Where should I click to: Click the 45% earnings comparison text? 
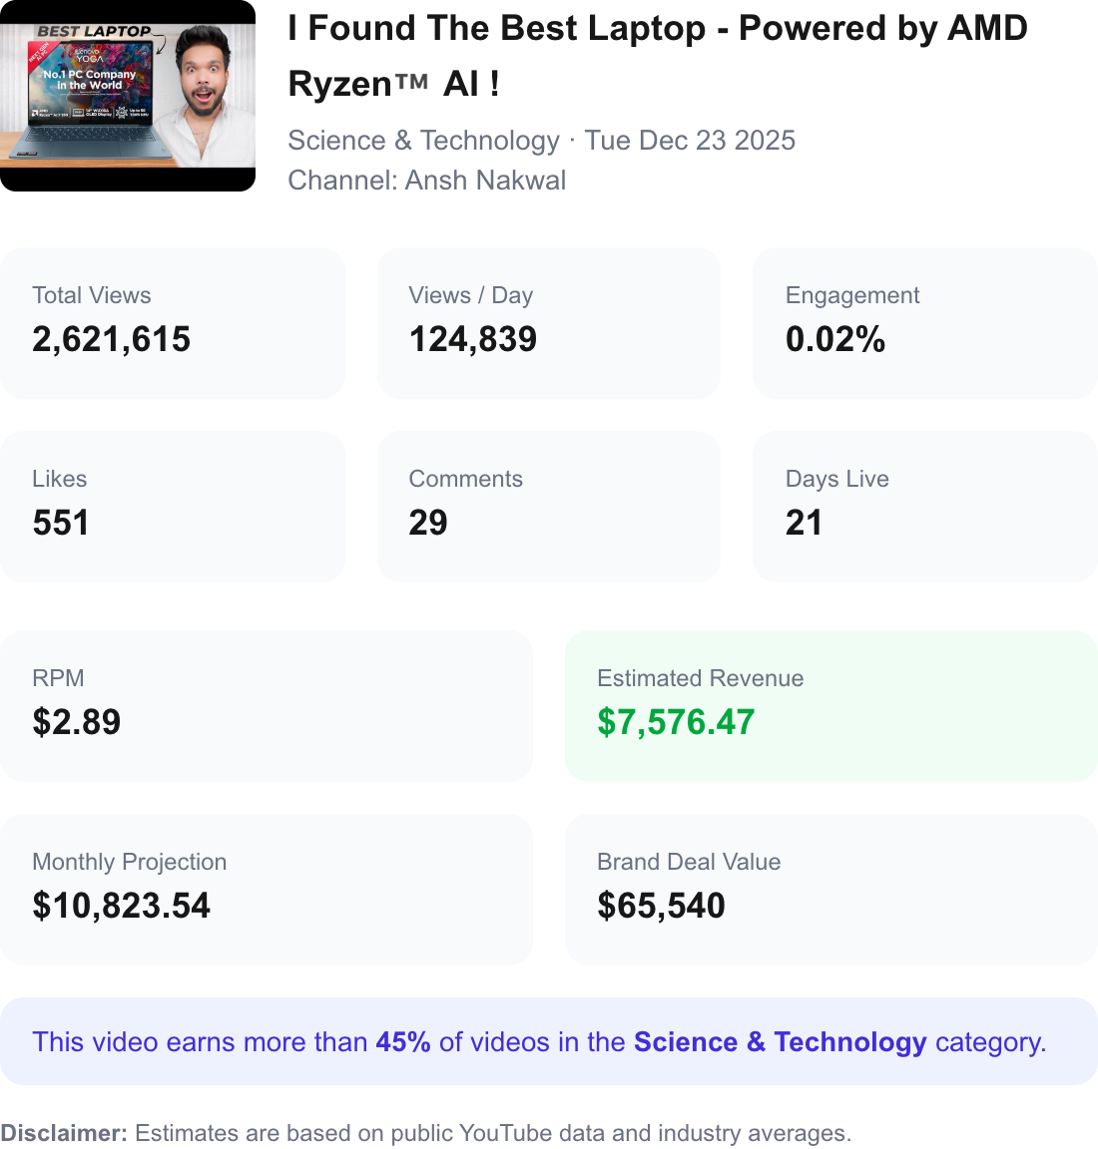pyautogui.click(x=401, y=1041)
